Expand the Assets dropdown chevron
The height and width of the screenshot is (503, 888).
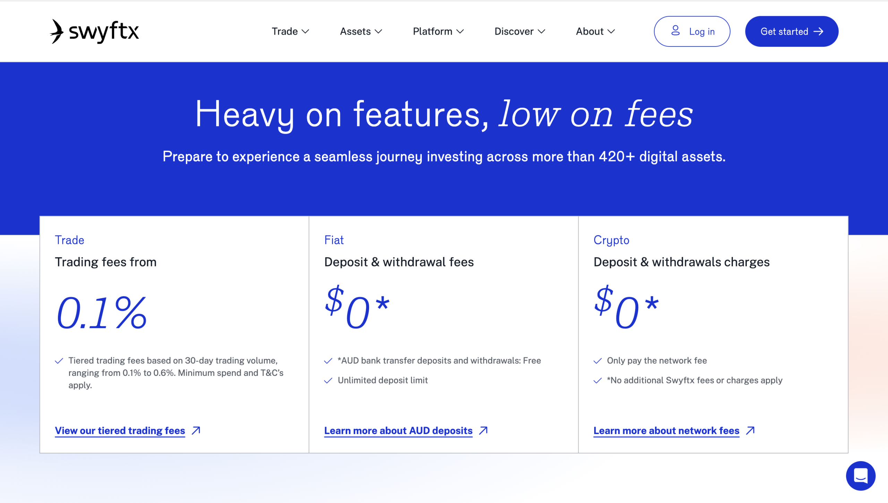click(378, 32)
